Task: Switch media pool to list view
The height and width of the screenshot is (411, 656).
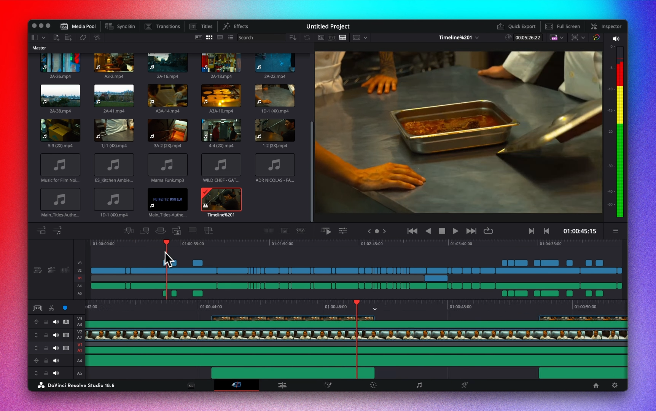Action: 231,37
